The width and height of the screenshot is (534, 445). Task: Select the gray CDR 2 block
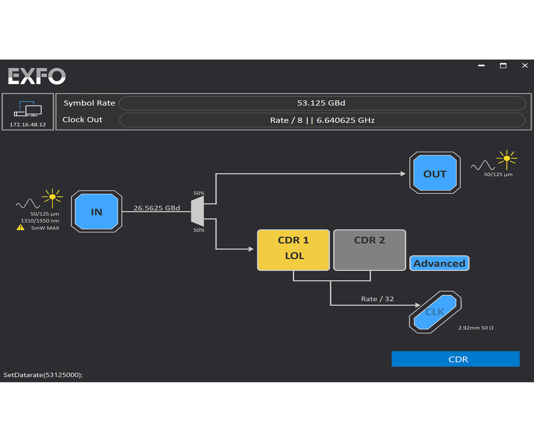(x=369, y=250)
